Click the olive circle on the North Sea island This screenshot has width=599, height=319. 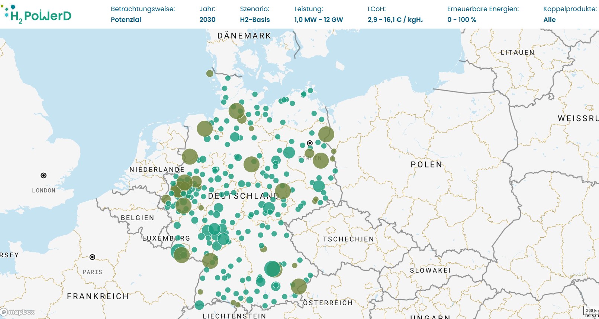point(210,74)
